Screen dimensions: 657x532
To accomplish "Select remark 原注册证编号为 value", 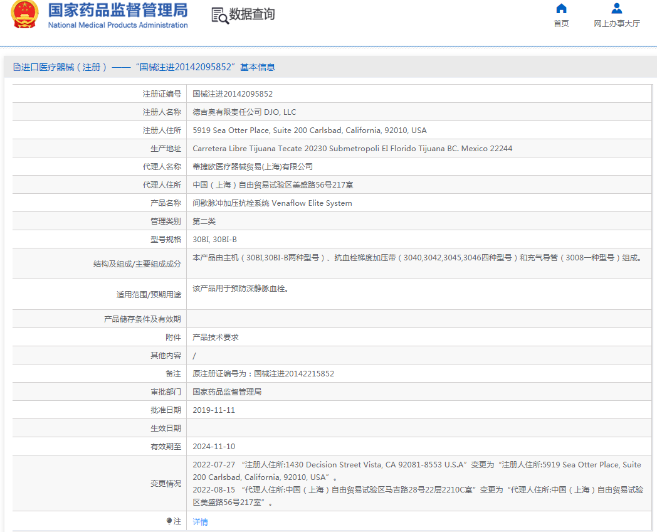I will pos(263,373).
